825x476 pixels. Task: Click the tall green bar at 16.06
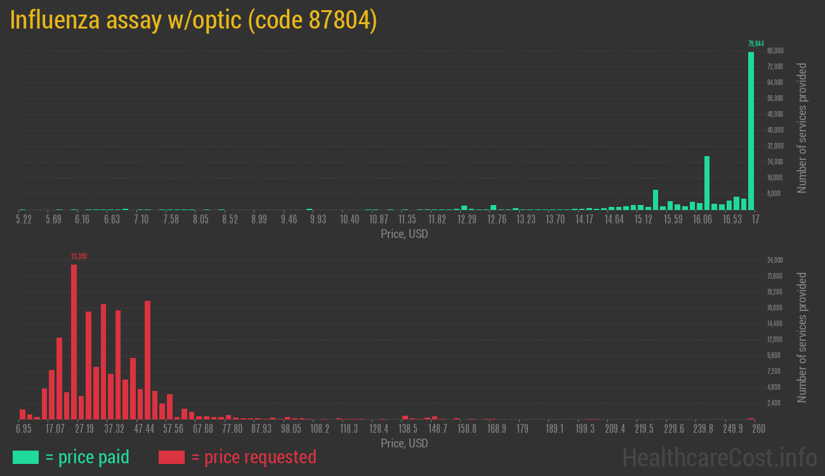(706, 183)
